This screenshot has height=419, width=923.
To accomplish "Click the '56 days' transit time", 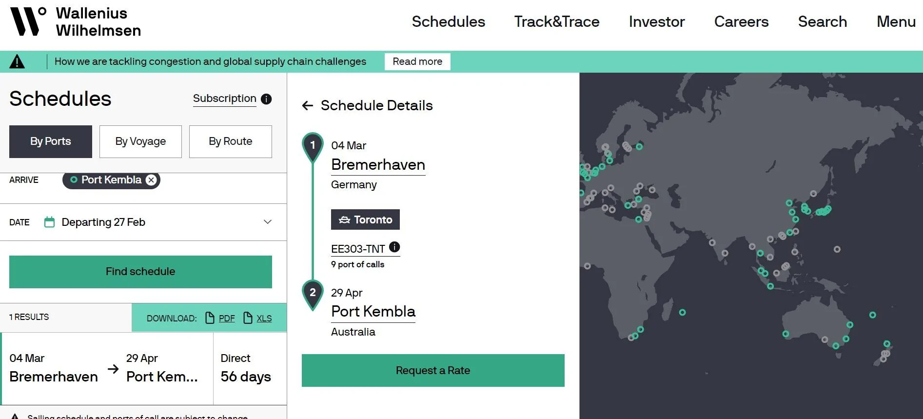I will click(x=246, y=377).
